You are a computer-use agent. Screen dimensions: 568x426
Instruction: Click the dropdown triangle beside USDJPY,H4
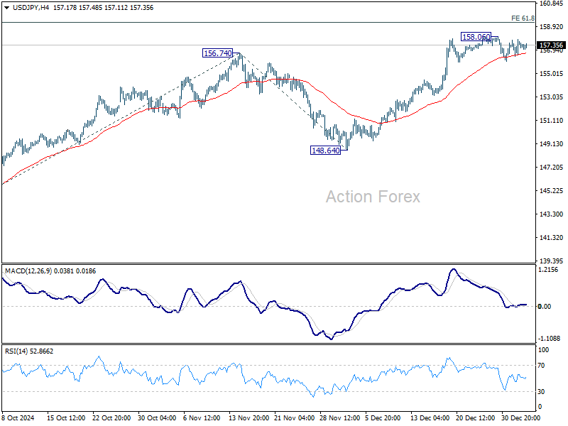click(x=6, y=8)
